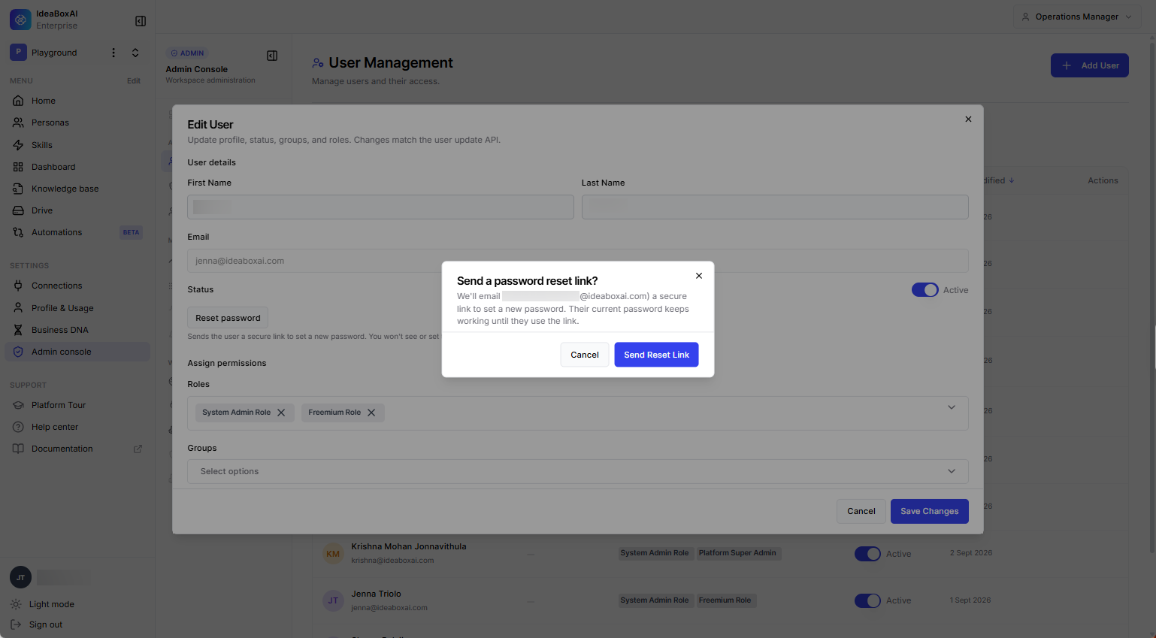Screen dimensions: 1156x638
Task: Close the password reset dialog
Action: click(x=699, y=276)
